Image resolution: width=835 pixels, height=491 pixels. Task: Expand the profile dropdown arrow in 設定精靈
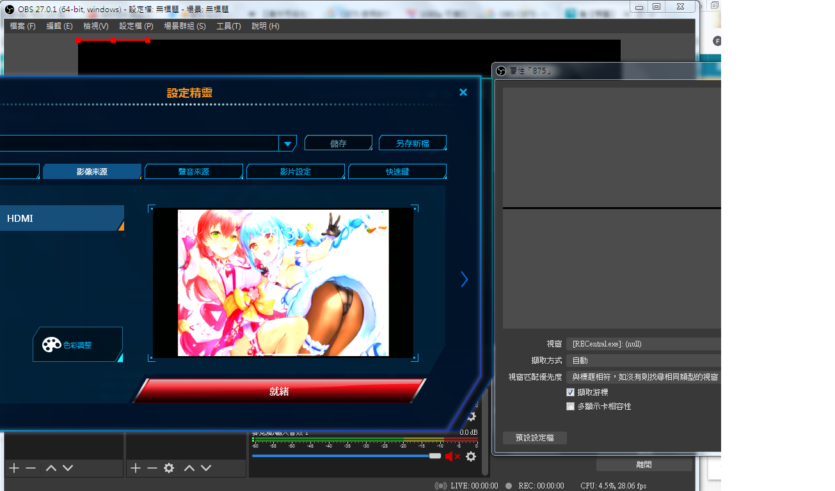point(287,143)
